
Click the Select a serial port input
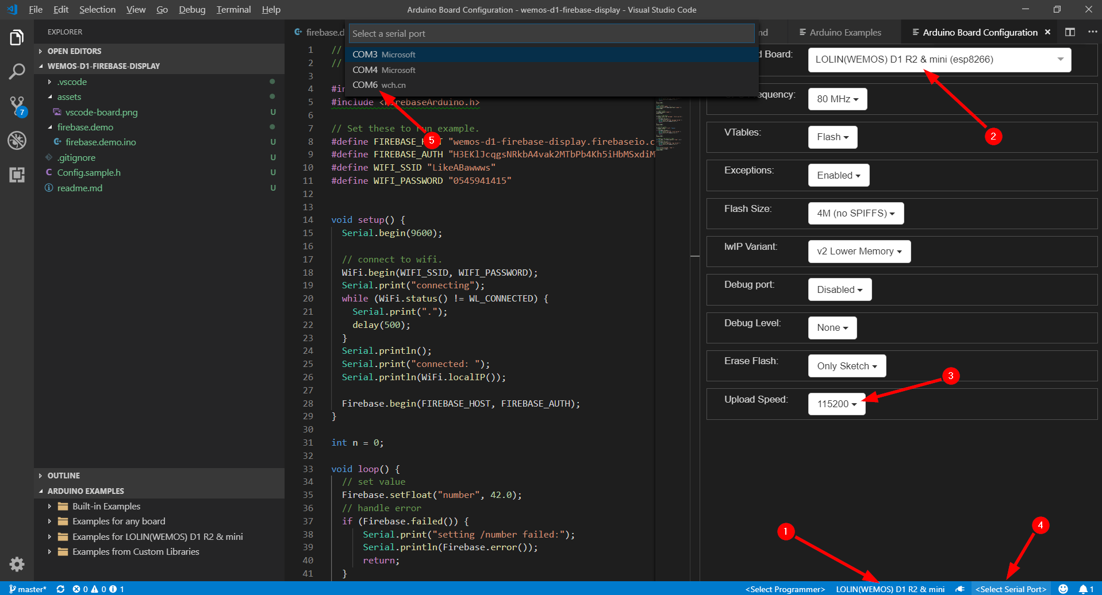(x=551, y=33)
